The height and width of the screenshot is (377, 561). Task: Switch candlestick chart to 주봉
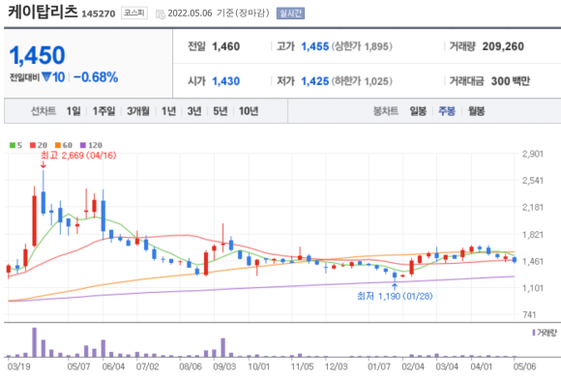(x=447, y=111)
